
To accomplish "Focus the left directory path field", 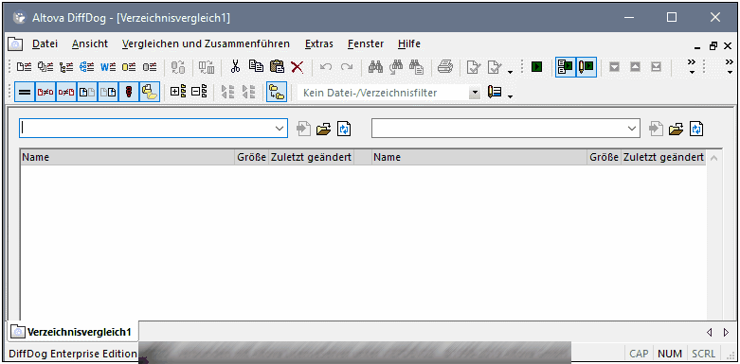I will (146, 129).
